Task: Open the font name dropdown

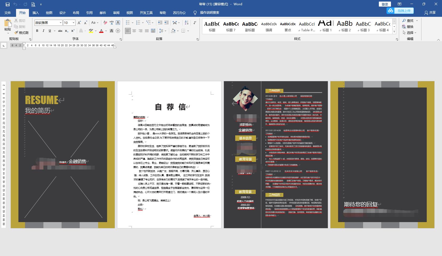Action: (61, 23)
